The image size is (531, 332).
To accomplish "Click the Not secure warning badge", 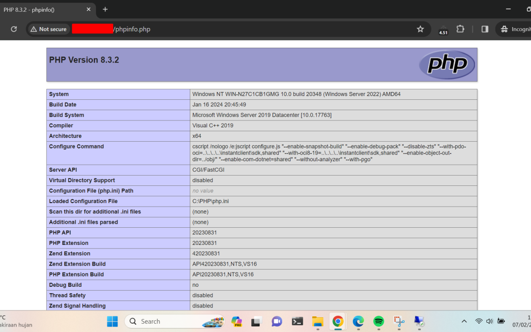I will coord(48,29).
